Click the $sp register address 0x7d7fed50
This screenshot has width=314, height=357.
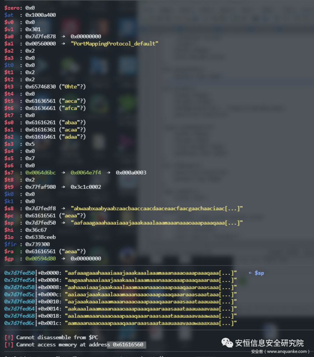[x=40, y=223]
